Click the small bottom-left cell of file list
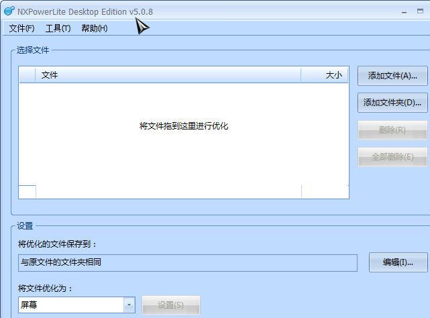Screen dimensions: 430x318 [x=27, y=192]
